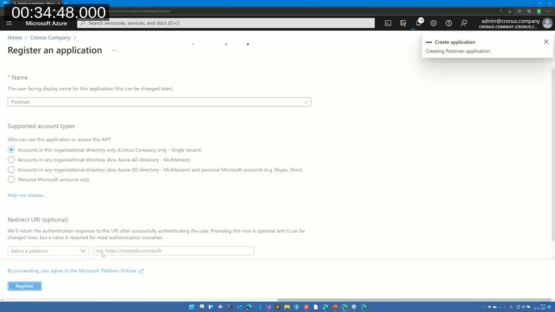Select Personal Microsoft accounts only
555x312 pixels.
12,180
